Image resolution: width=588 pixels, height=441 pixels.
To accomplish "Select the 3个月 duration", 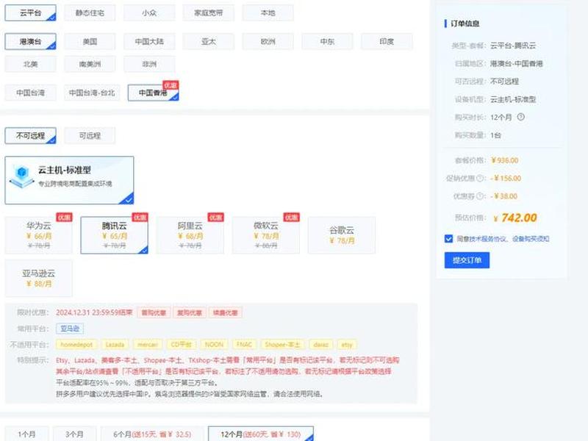I will 74,434.
